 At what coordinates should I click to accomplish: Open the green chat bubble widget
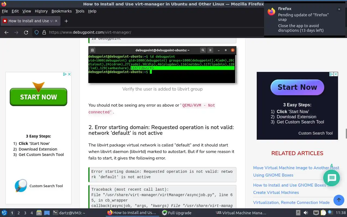pos(332,178)
